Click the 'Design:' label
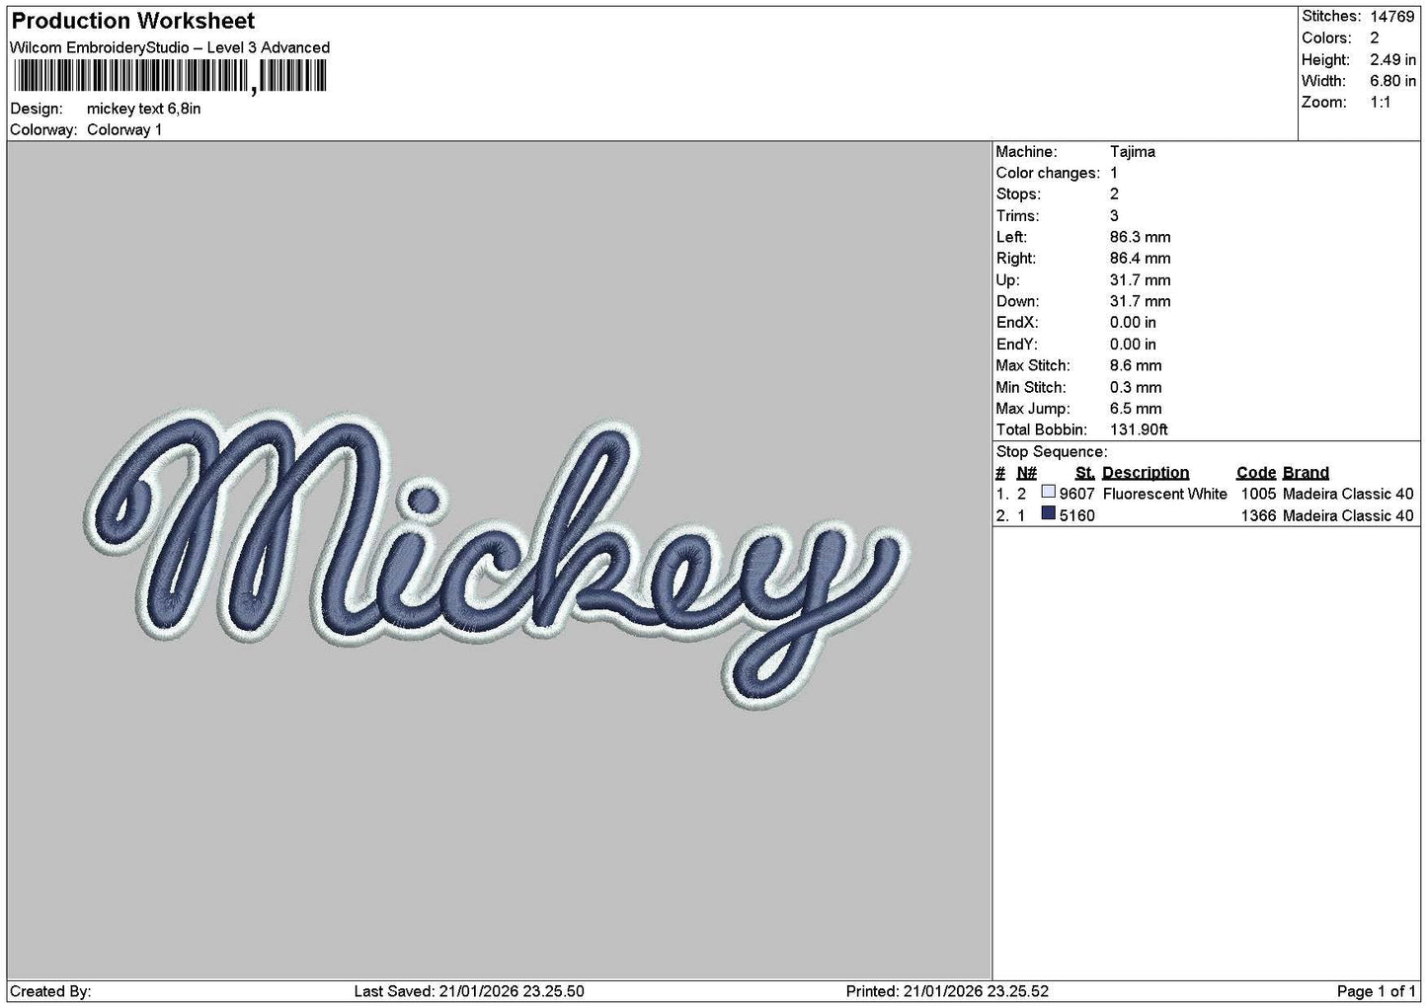 click(36, 109)
